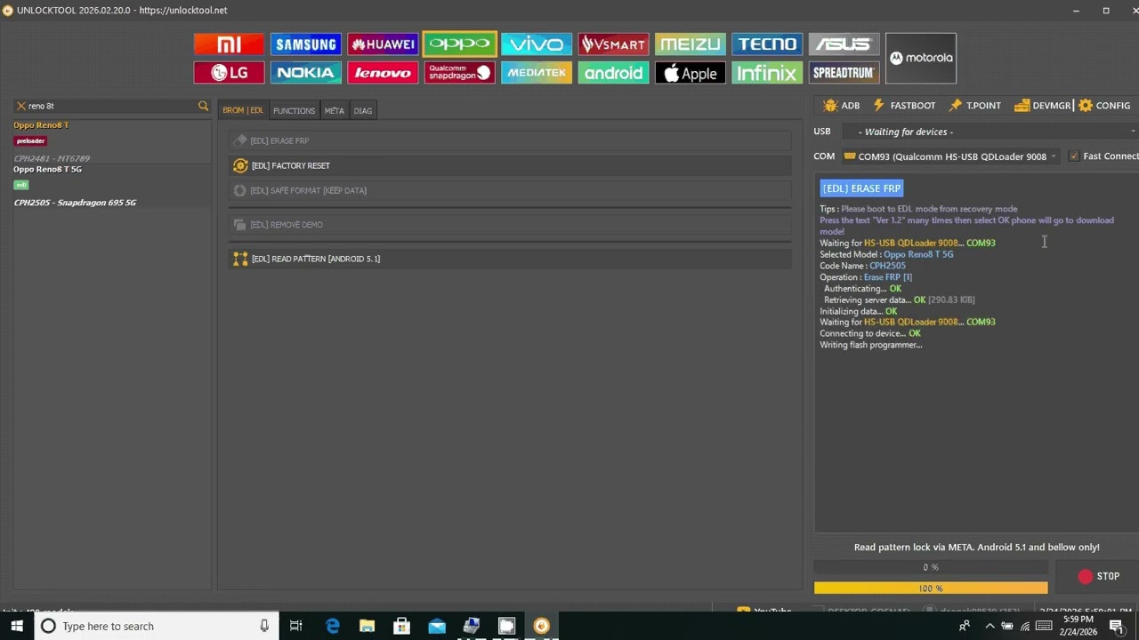The image size is (1139, 640).
Task: Select the Oppo brand icon
Action: 459,44
